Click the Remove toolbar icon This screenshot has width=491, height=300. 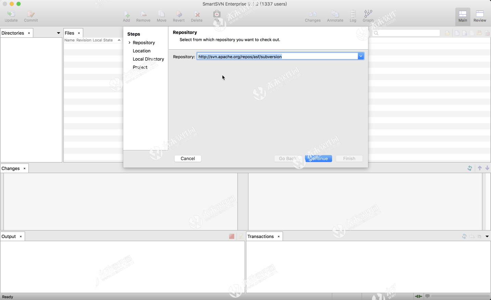tap(143, 16)
